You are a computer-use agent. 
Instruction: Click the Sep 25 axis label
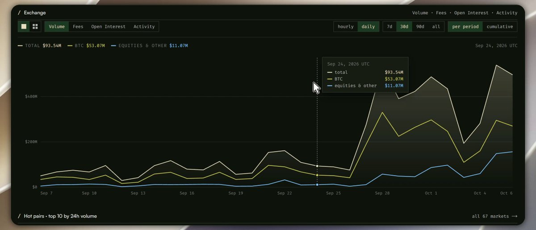[333, 193]
